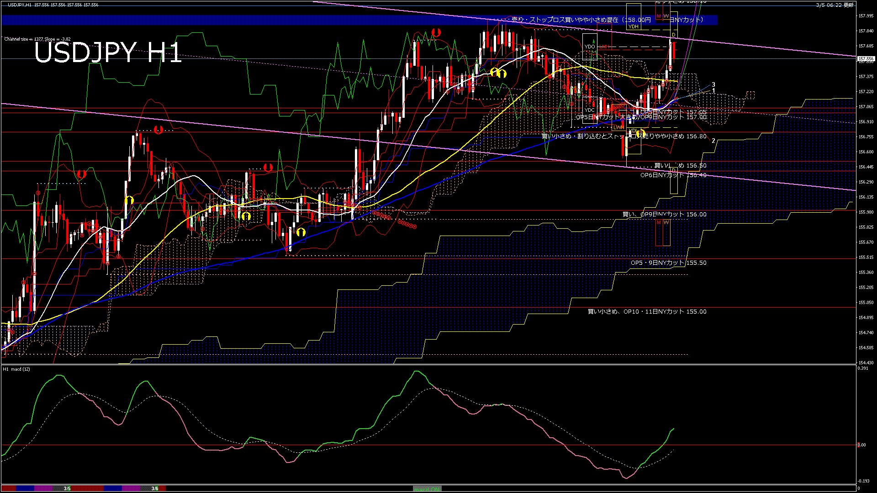Click the orange LWH level label
The height and width of the screenshot is (493, 877).
tap(618, 127)
